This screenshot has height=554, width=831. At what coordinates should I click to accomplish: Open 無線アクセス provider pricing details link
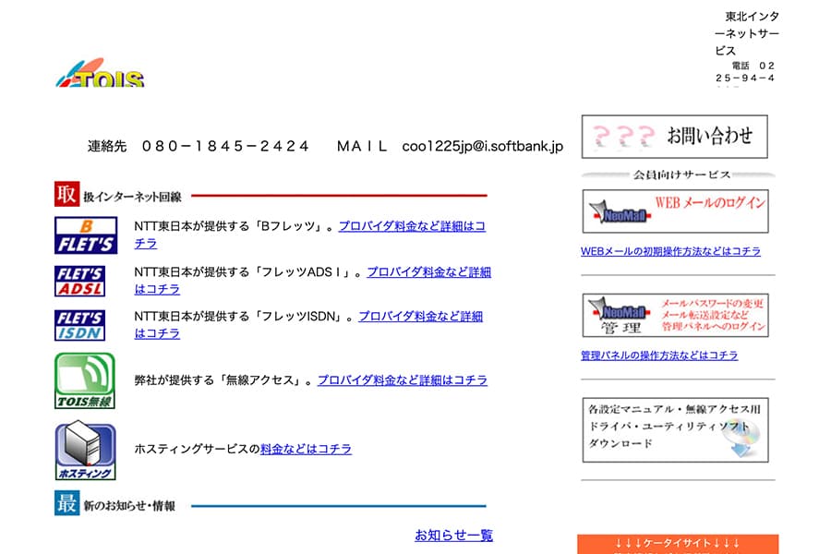point(402,379)
